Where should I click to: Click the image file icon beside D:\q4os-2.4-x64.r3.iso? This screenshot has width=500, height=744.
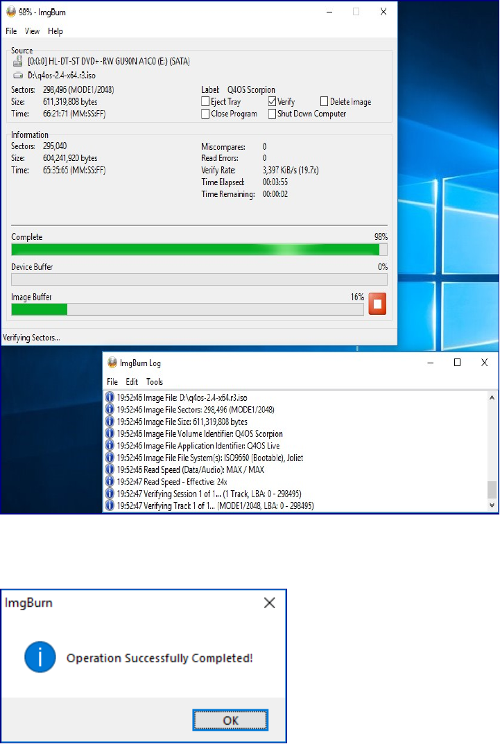(17, 75)
